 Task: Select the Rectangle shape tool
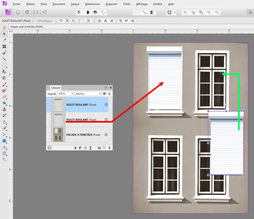4,141
